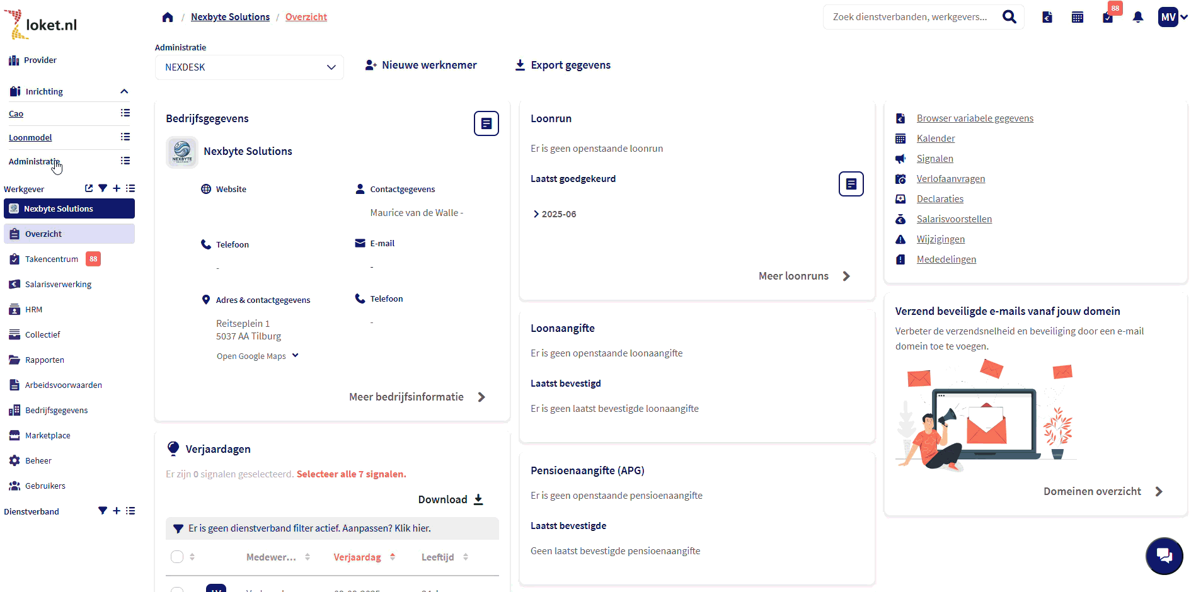Viewport: 1196px width, 592px height.
Task: Expand the 2025-06 loonrun entry
Action: click(536, 214)
